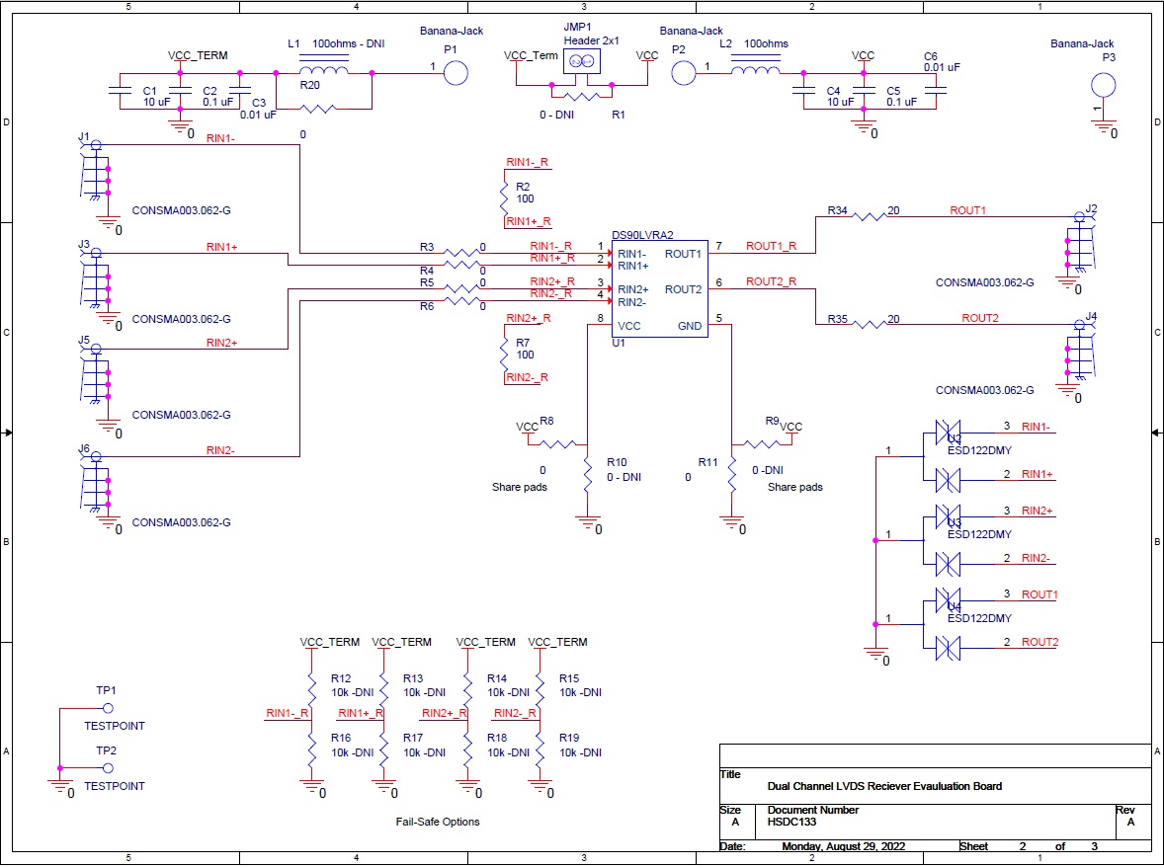Select the Fail-Safe Options section label
Image resolution: width=1164 pixels, height=868 pixels.
(438, 822)
